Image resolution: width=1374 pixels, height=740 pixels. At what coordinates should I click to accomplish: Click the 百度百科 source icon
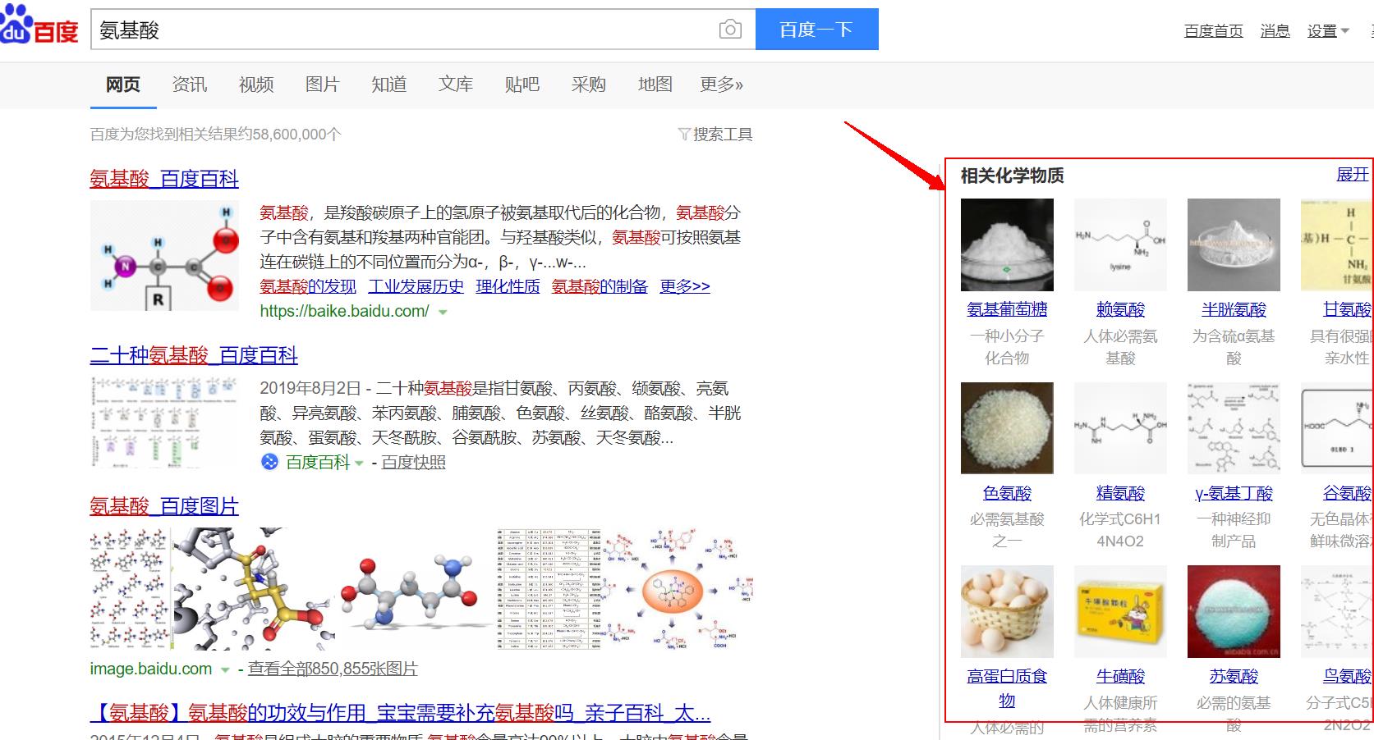[x=269, y=462]
